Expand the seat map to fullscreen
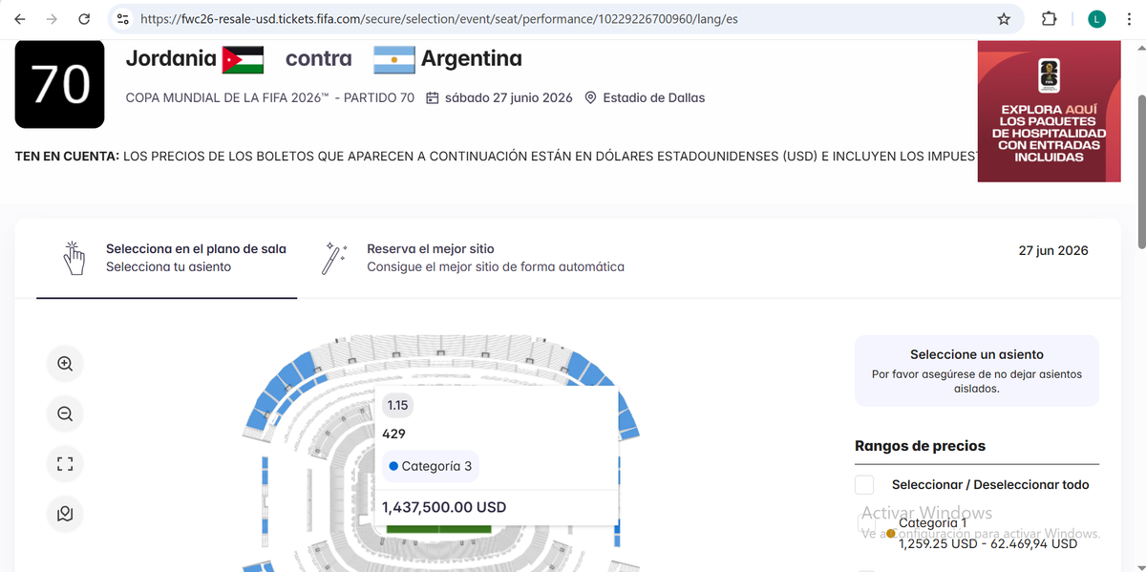Image resolution: width=1146 pixels, height=572 pixels. 64,463
